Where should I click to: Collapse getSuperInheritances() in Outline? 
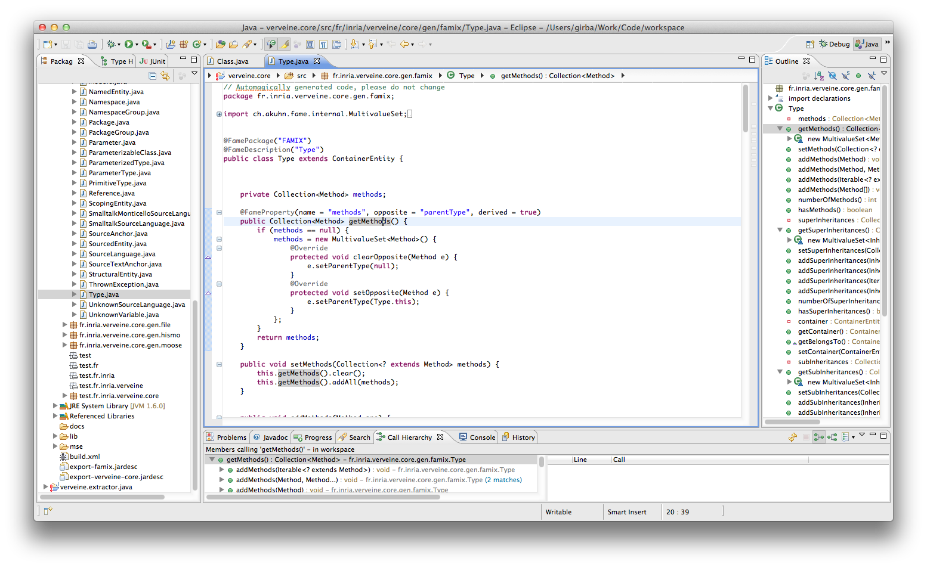[780, 230]
